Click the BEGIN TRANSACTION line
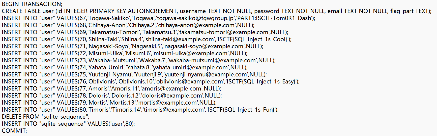Image resolution: width=437 pixels, height=136 pixels. point(32,4)
